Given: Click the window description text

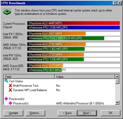Looking at the screenshot, I should [x=63, y=12].
